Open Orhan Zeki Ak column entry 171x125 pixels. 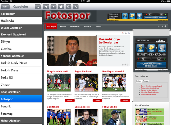[149, 112]
